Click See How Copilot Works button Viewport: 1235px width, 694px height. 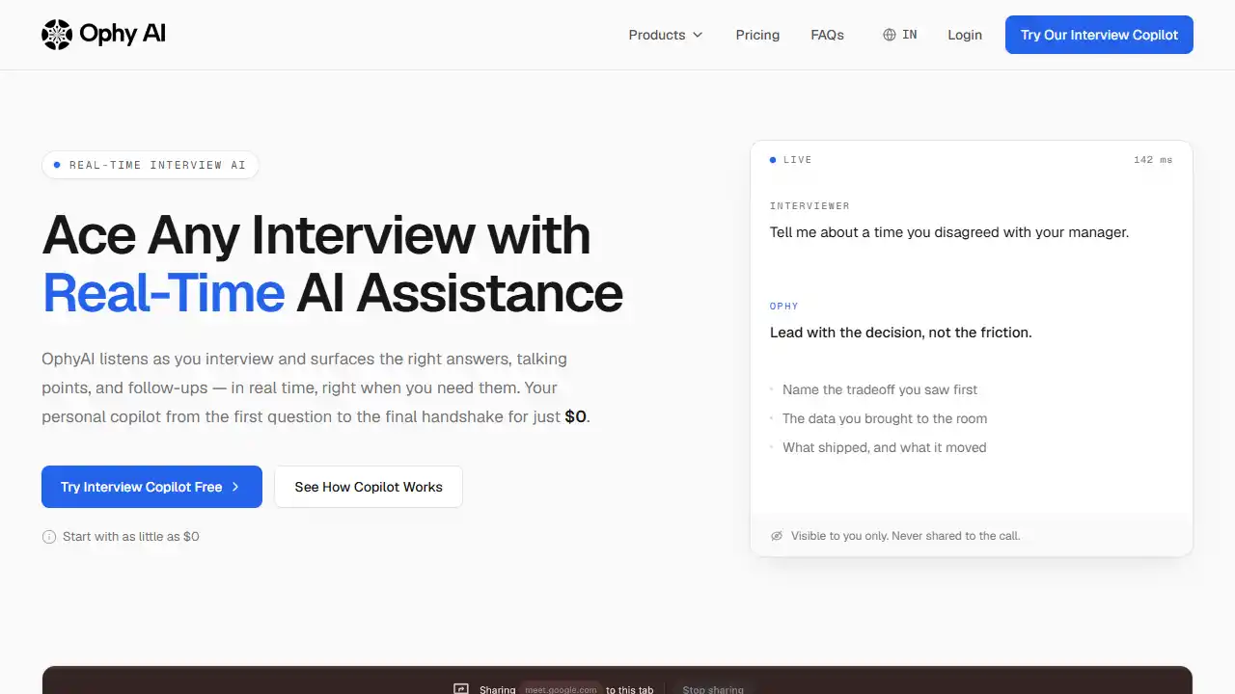tap(369, 487)
